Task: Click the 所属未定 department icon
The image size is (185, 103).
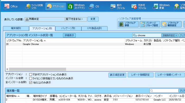Action: tap(27, 19)
